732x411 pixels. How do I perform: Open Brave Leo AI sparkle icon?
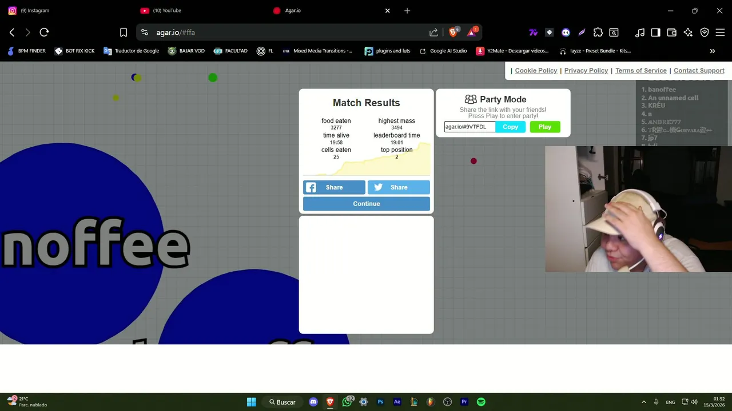tap(688, 33)
